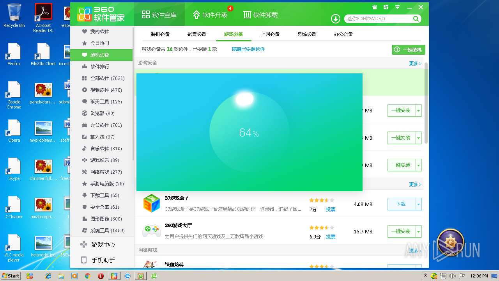Switch to 影音必备 sub-tab

coord(196,34)
